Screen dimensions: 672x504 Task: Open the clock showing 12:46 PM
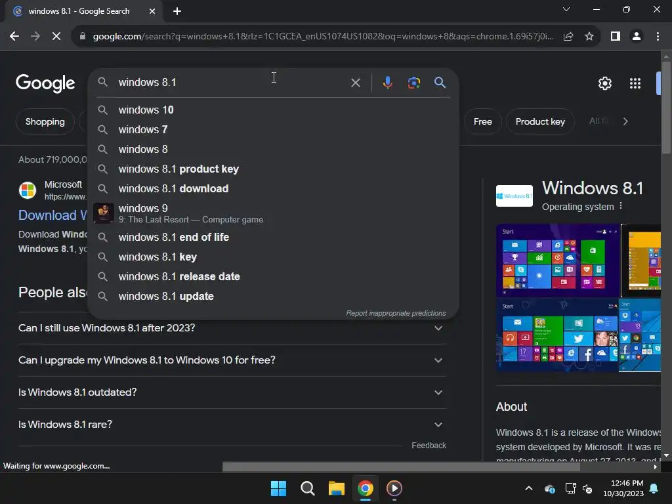[623, 488]
